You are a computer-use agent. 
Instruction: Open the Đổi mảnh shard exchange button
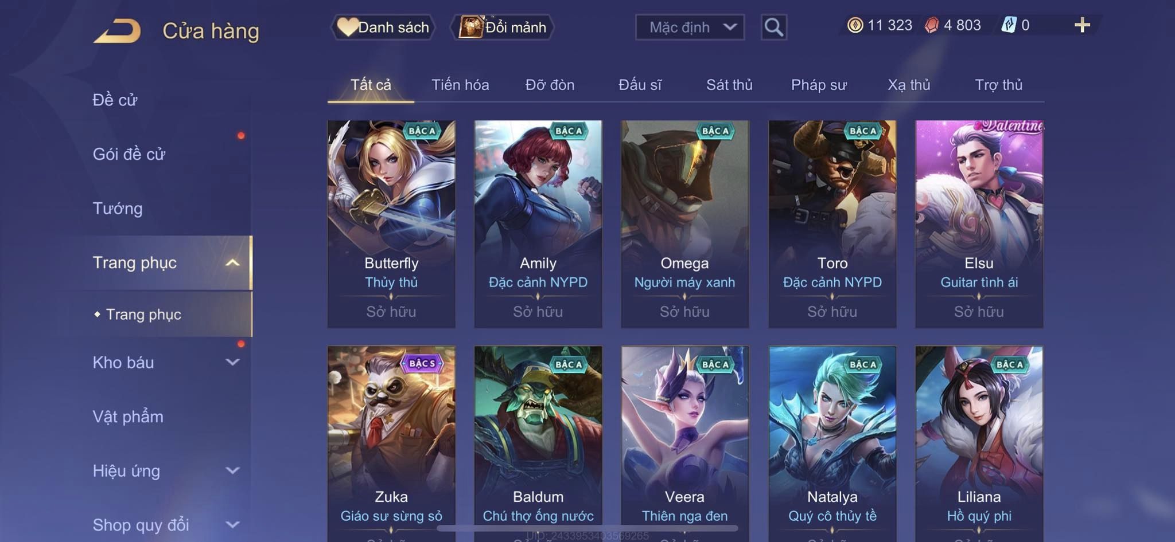pos(503,27)
